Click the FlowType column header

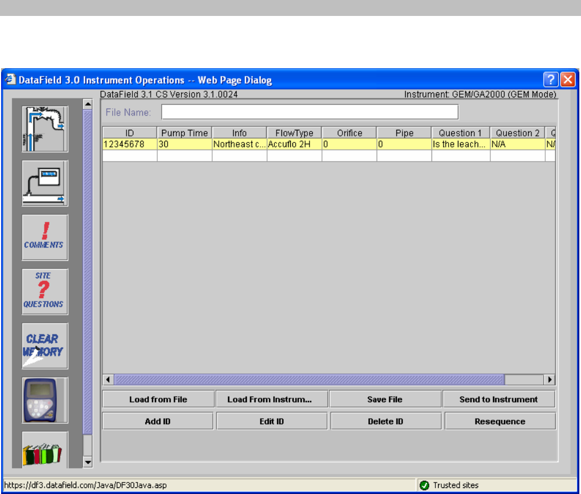(294, 133)
